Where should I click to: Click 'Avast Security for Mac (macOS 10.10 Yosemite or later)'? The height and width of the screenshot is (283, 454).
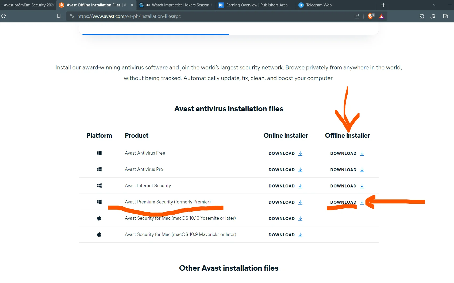[x=180, y=218]
